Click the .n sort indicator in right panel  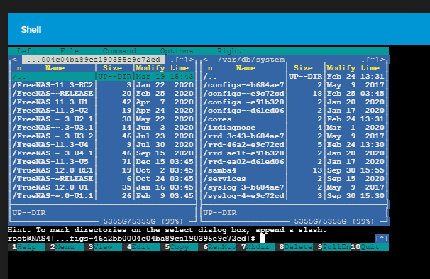point(208,68)
